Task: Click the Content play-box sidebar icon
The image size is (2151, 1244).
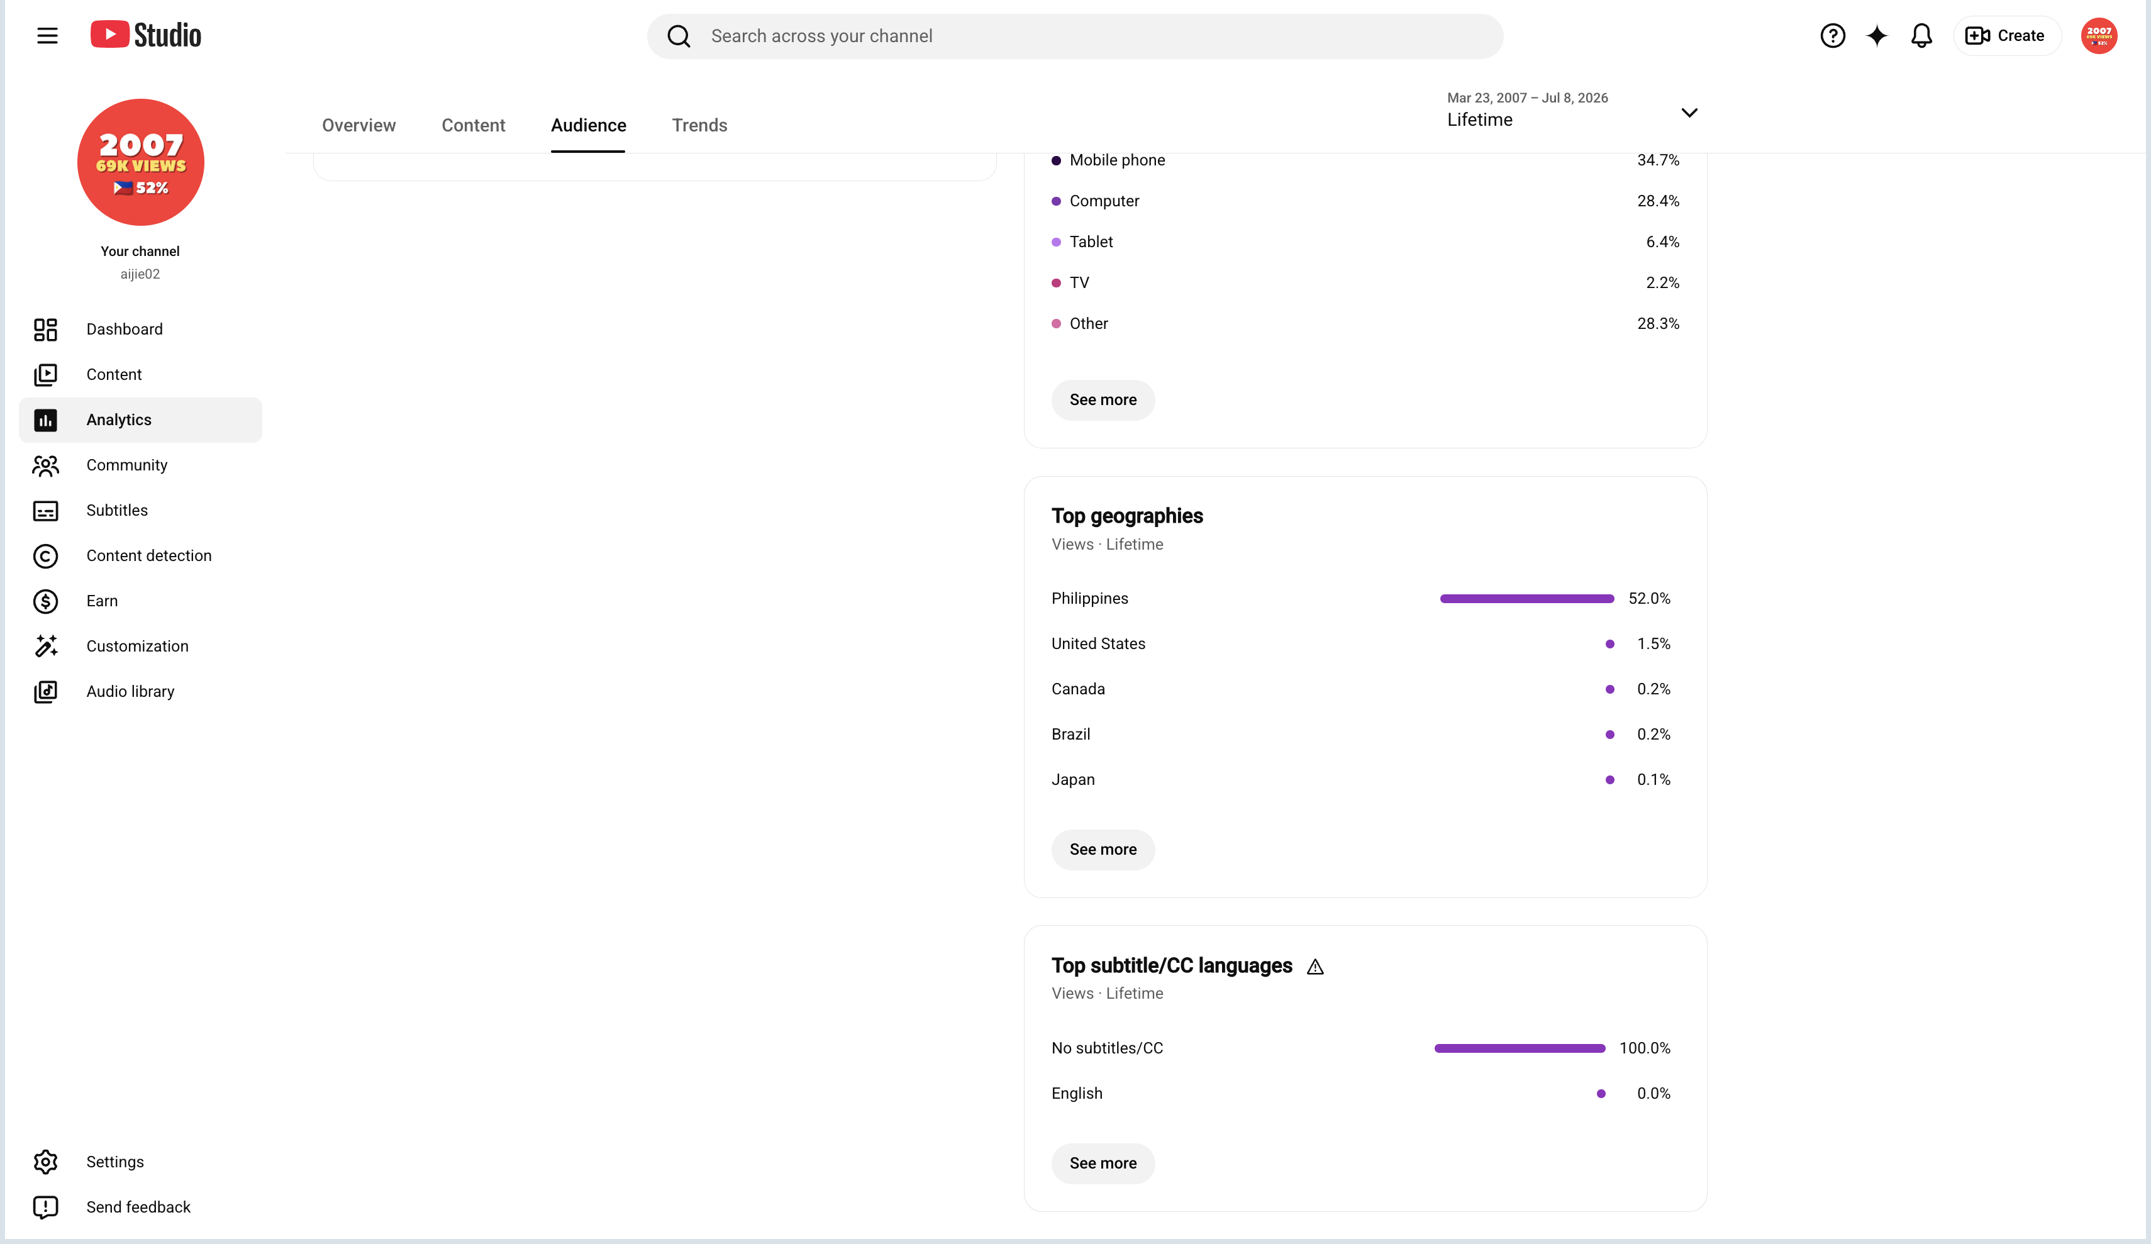Action: (45, 375)
